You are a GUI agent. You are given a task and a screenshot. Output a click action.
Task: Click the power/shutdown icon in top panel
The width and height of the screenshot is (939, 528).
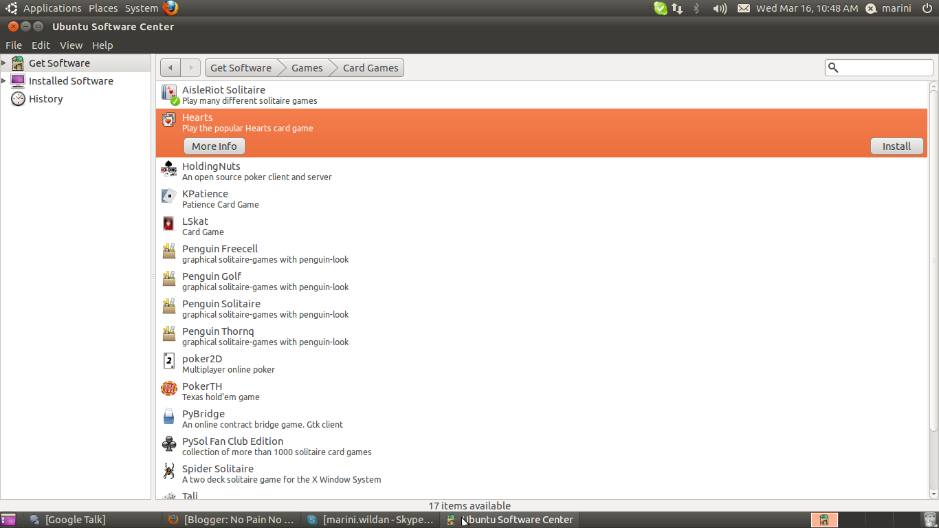click(x=927, y=8)
